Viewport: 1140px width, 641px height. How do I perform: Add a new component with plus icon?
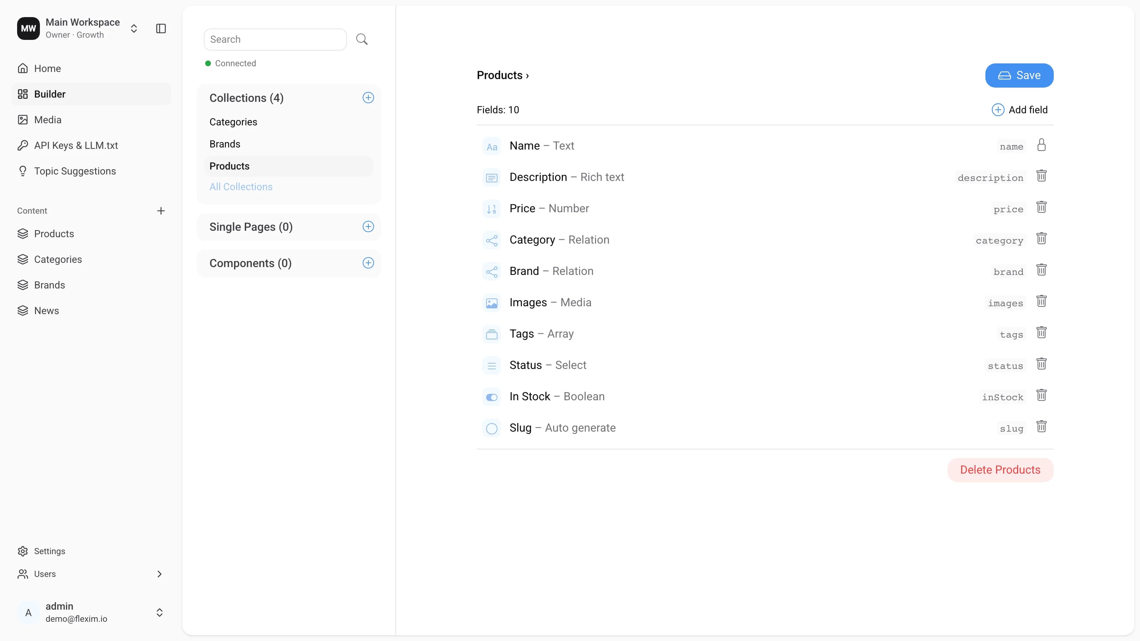click(368, 263)
